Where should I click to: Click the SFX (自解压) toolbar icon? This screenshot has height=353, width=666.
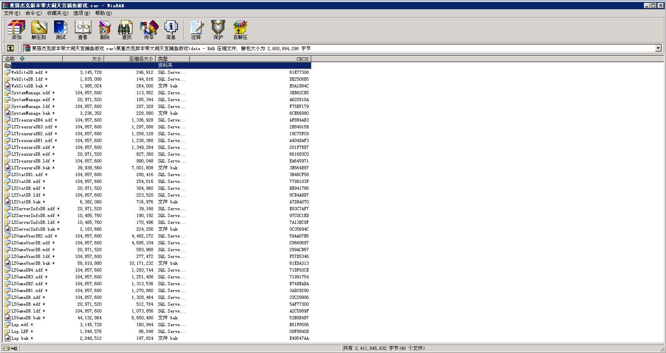(x=240, y=30)
